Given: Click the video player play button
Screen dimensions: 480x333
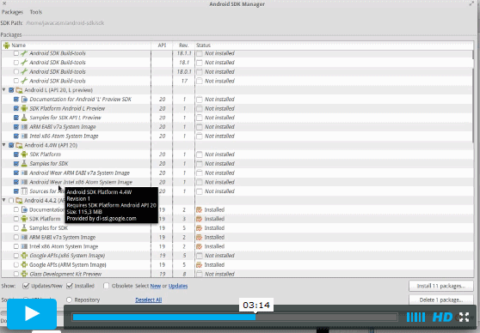Looking at the screenshot, I should tap(32, 314).
